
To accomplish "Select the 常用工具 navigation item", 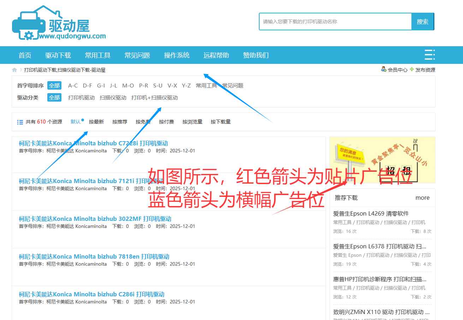I will pos(97,55).
